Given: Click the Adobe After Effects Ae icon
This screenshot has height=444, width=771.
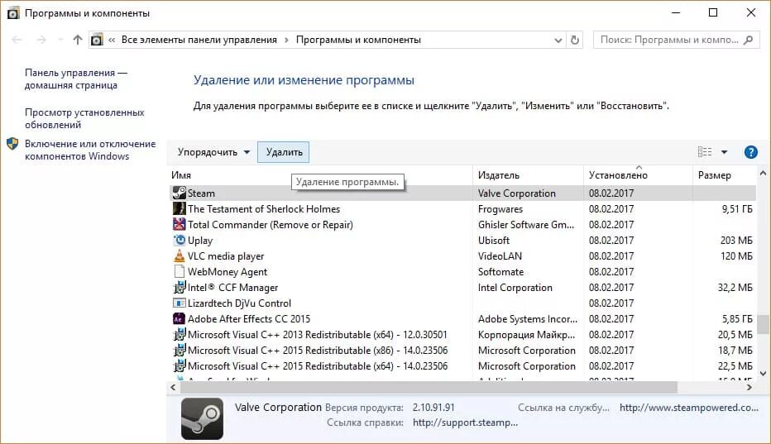Looking at the screenshot, I should point(179,318).
